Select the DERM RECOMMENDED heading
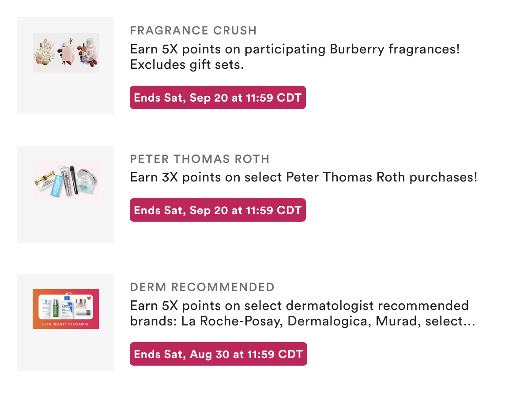505x393 pixels. pos(202,287)
